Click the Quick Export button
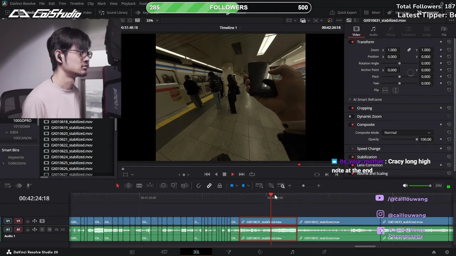This screenshot has width=456, height=256. point(343,12)
